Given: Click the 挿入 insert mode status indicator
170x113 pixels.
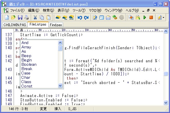Looking at the screenshot, I should tap(58, 109).
